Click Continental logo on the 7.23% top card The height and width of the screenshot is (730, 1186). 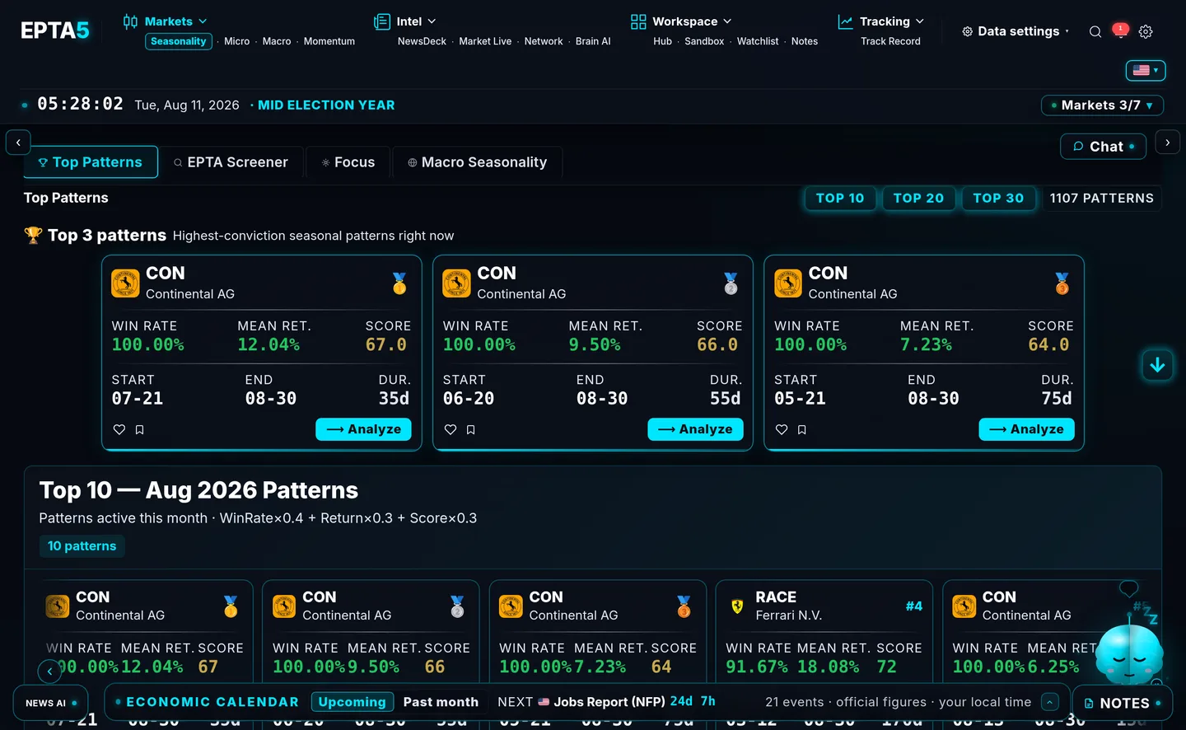click(788, 283)
